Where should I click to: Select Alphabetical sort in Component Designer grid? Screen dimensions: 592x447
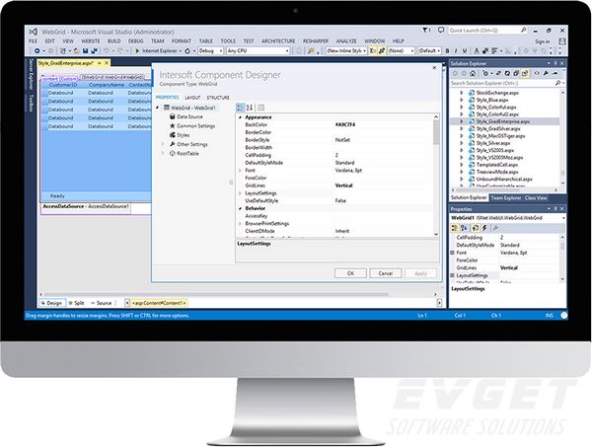tap(250, 108)
